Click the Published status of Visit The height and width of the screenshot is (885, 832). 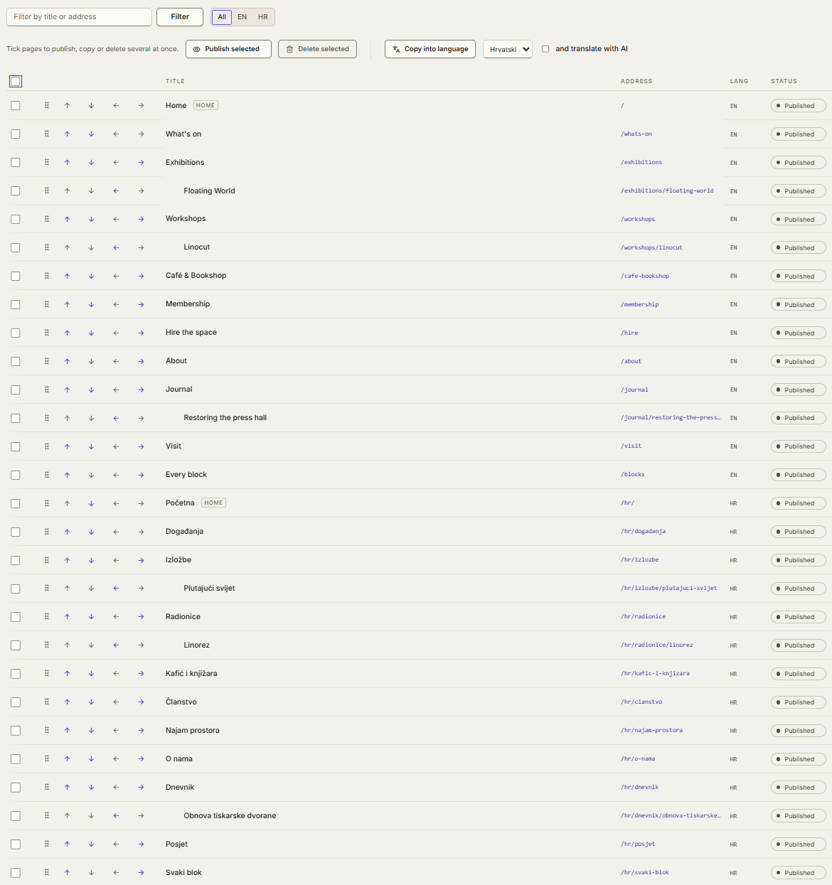pyautogui.click(x=798, y=446)
